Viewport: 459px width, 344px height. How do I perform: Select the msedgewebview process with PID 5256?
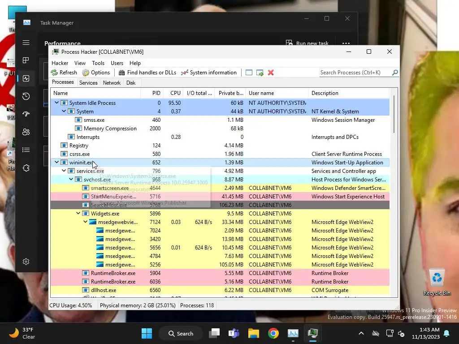point(220,264)
